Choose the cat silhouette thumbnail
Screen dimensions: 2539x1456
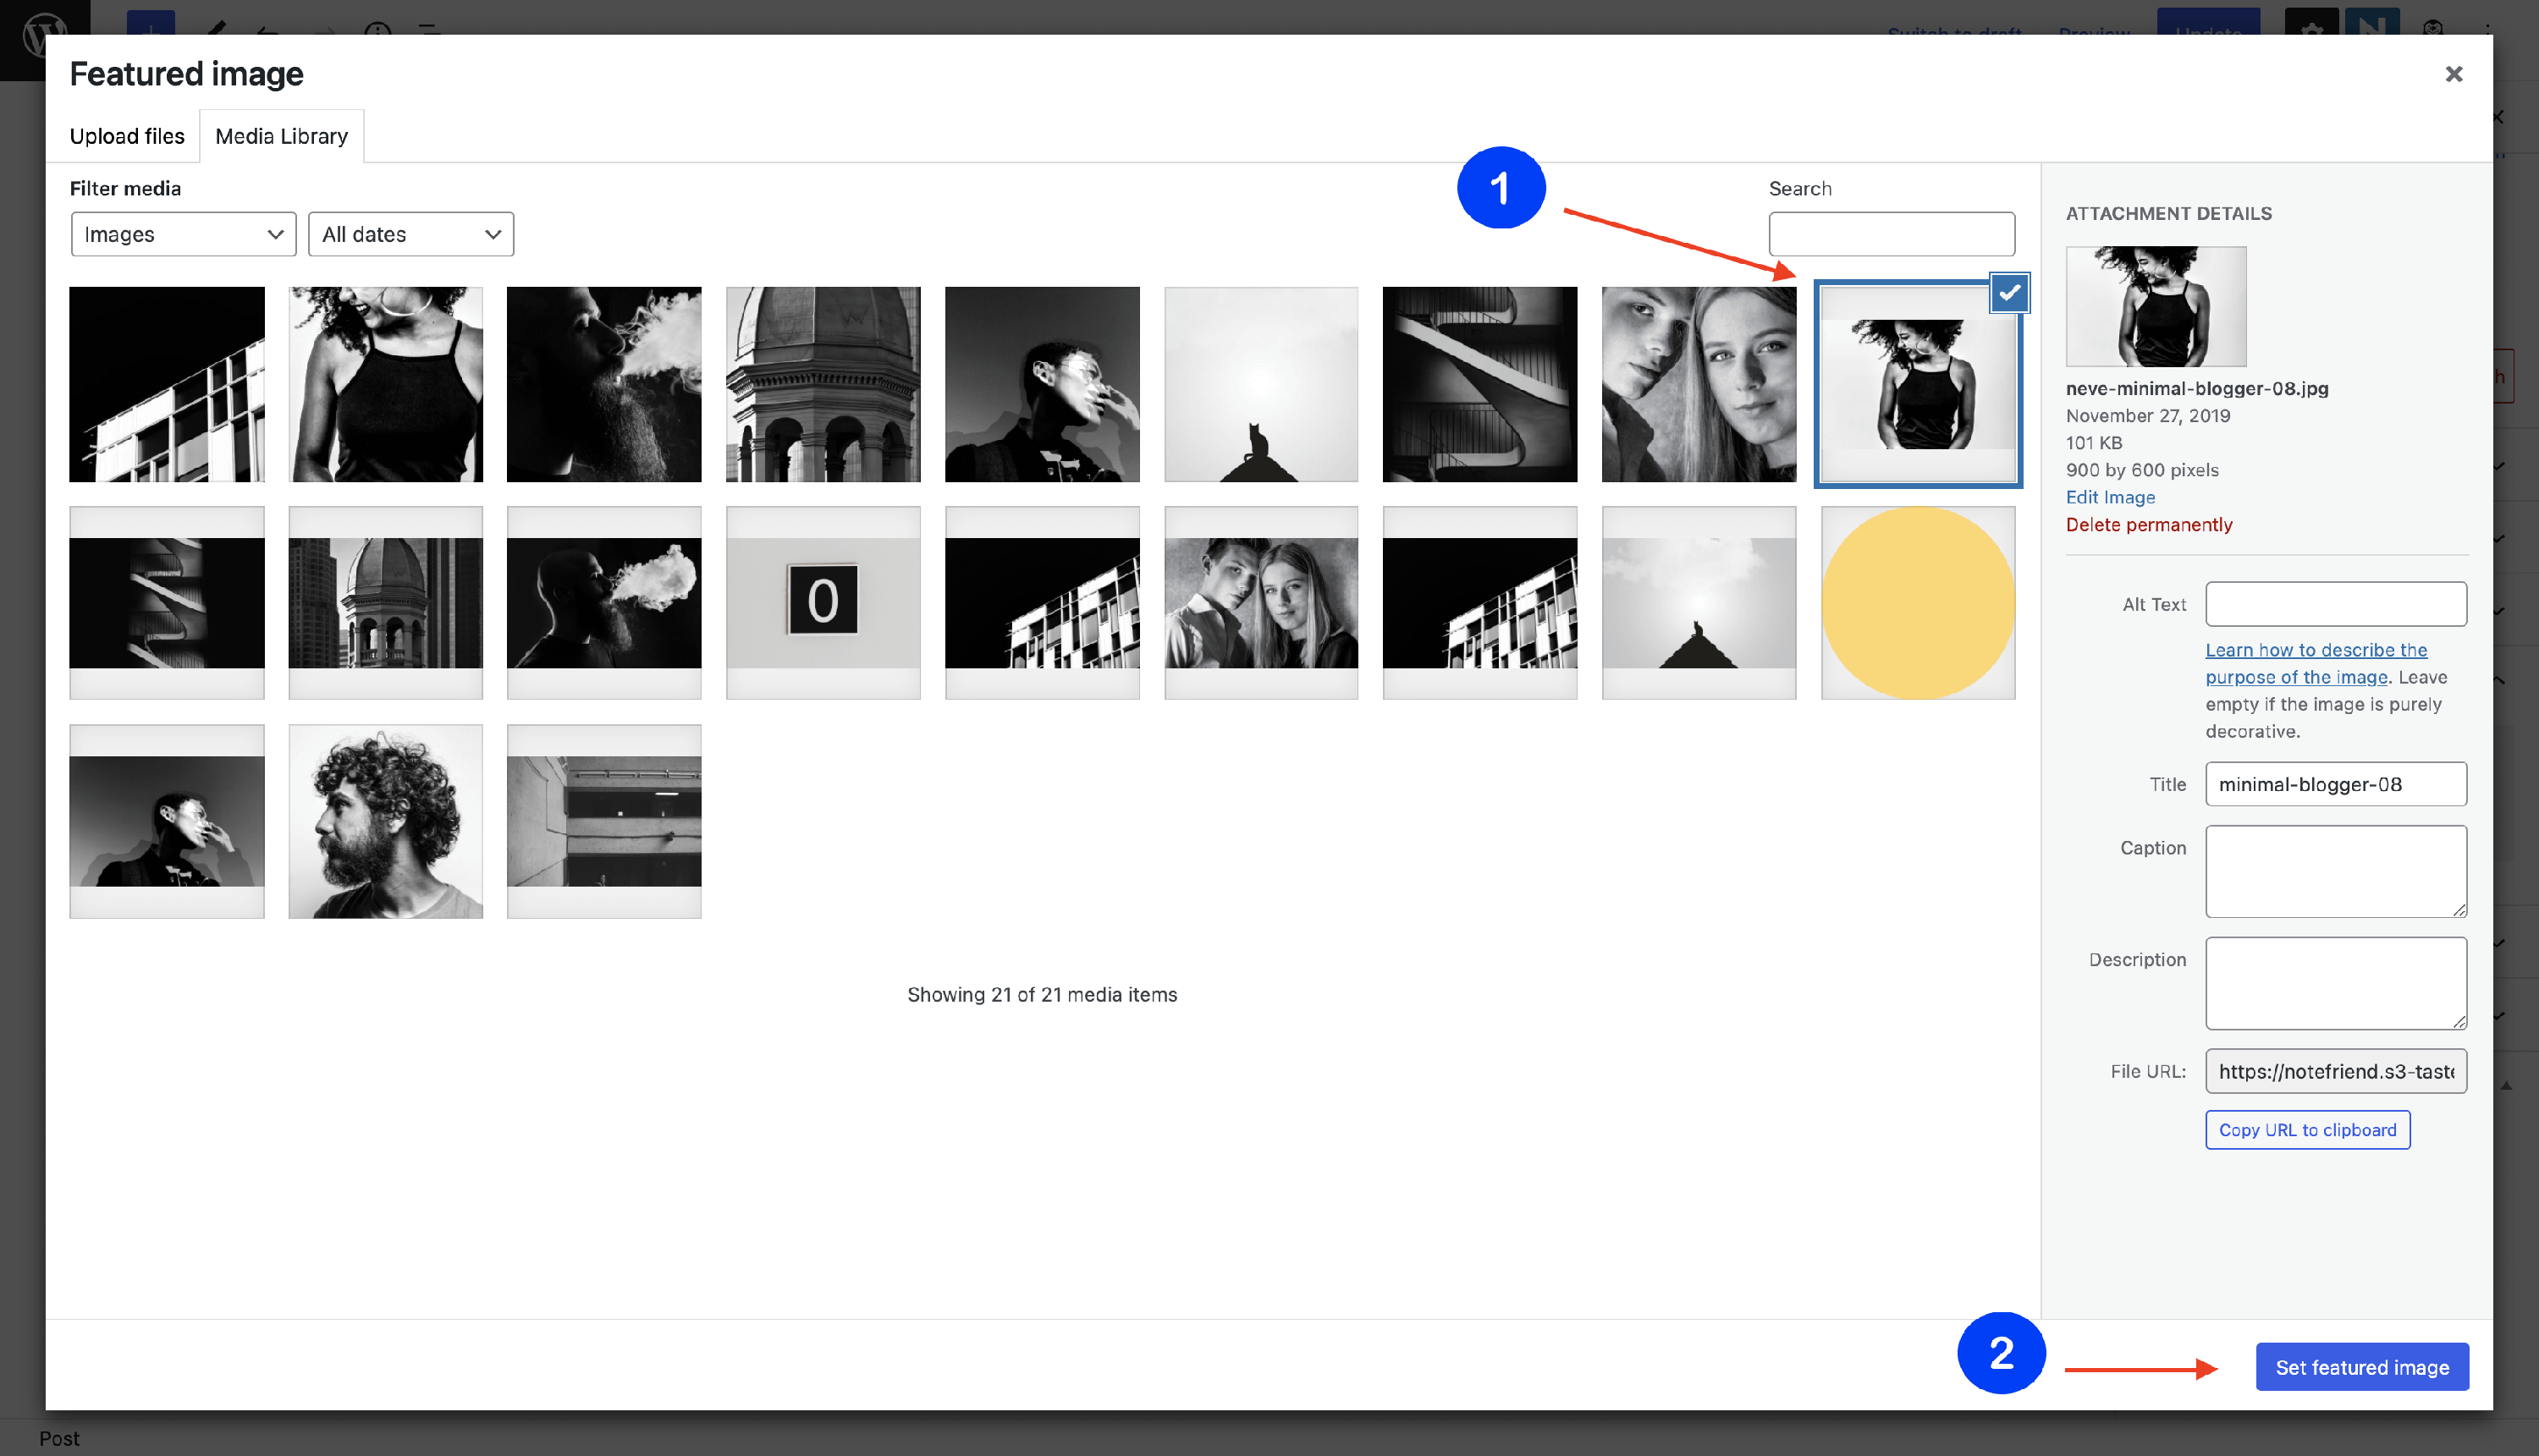pos(1260,384)
